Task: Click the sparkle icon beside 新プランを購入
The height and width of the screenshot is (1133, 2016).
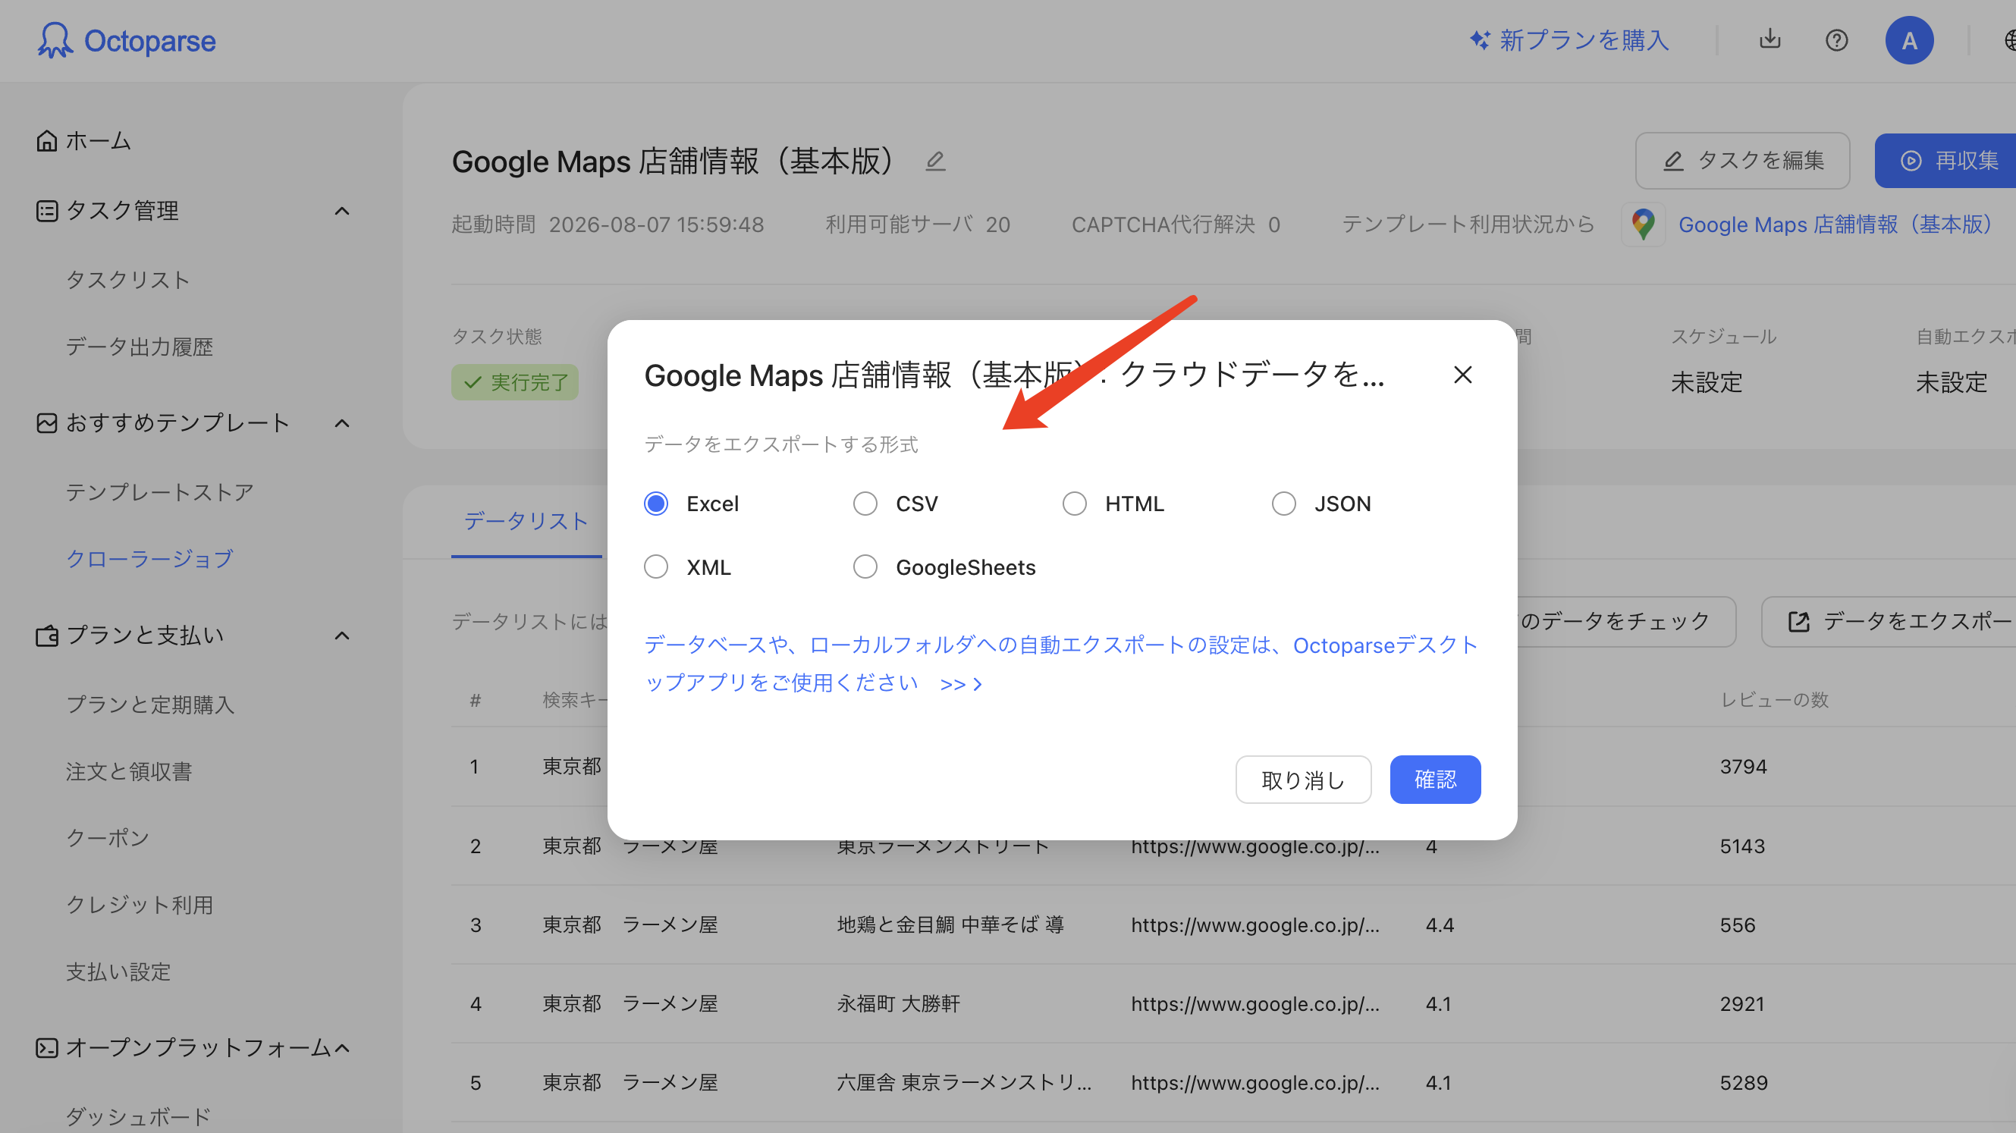Action: coord(1480,40)
